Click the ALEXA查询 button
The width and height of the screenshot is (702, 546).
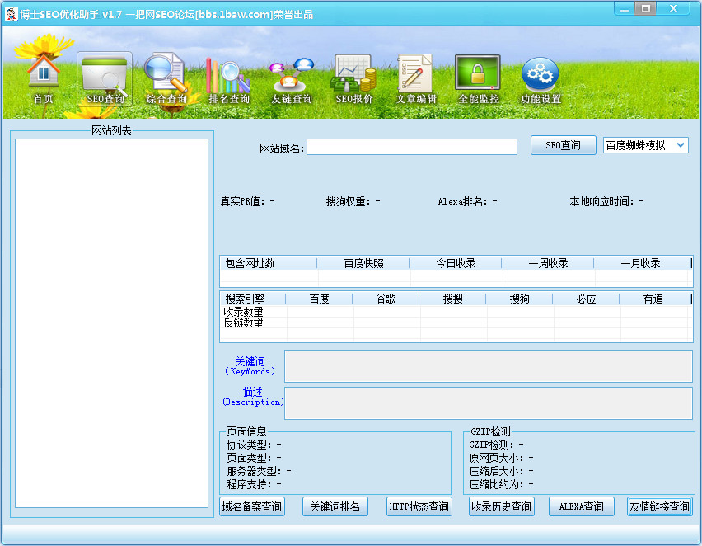pos(582,506)
